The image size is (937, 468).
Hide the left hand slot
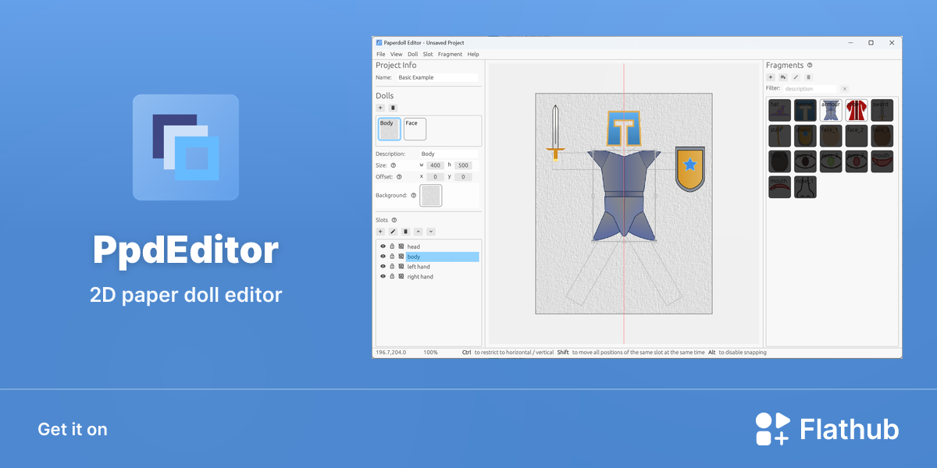[383, 267]
